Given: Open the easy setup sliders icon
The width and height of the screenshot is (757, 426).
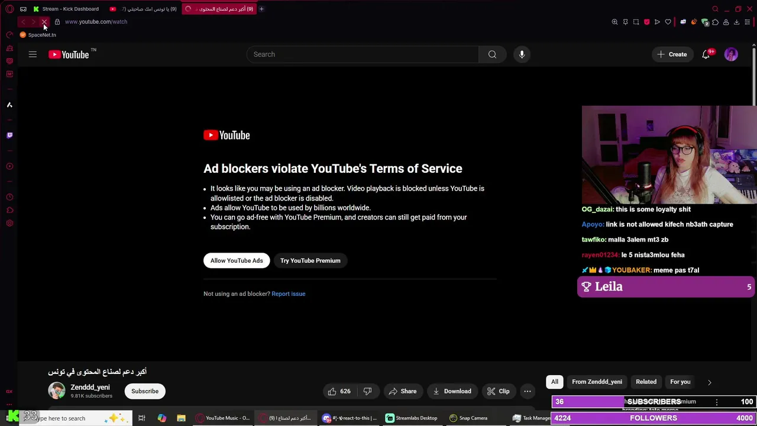Looking at the screenshot, I should (747, 22).
